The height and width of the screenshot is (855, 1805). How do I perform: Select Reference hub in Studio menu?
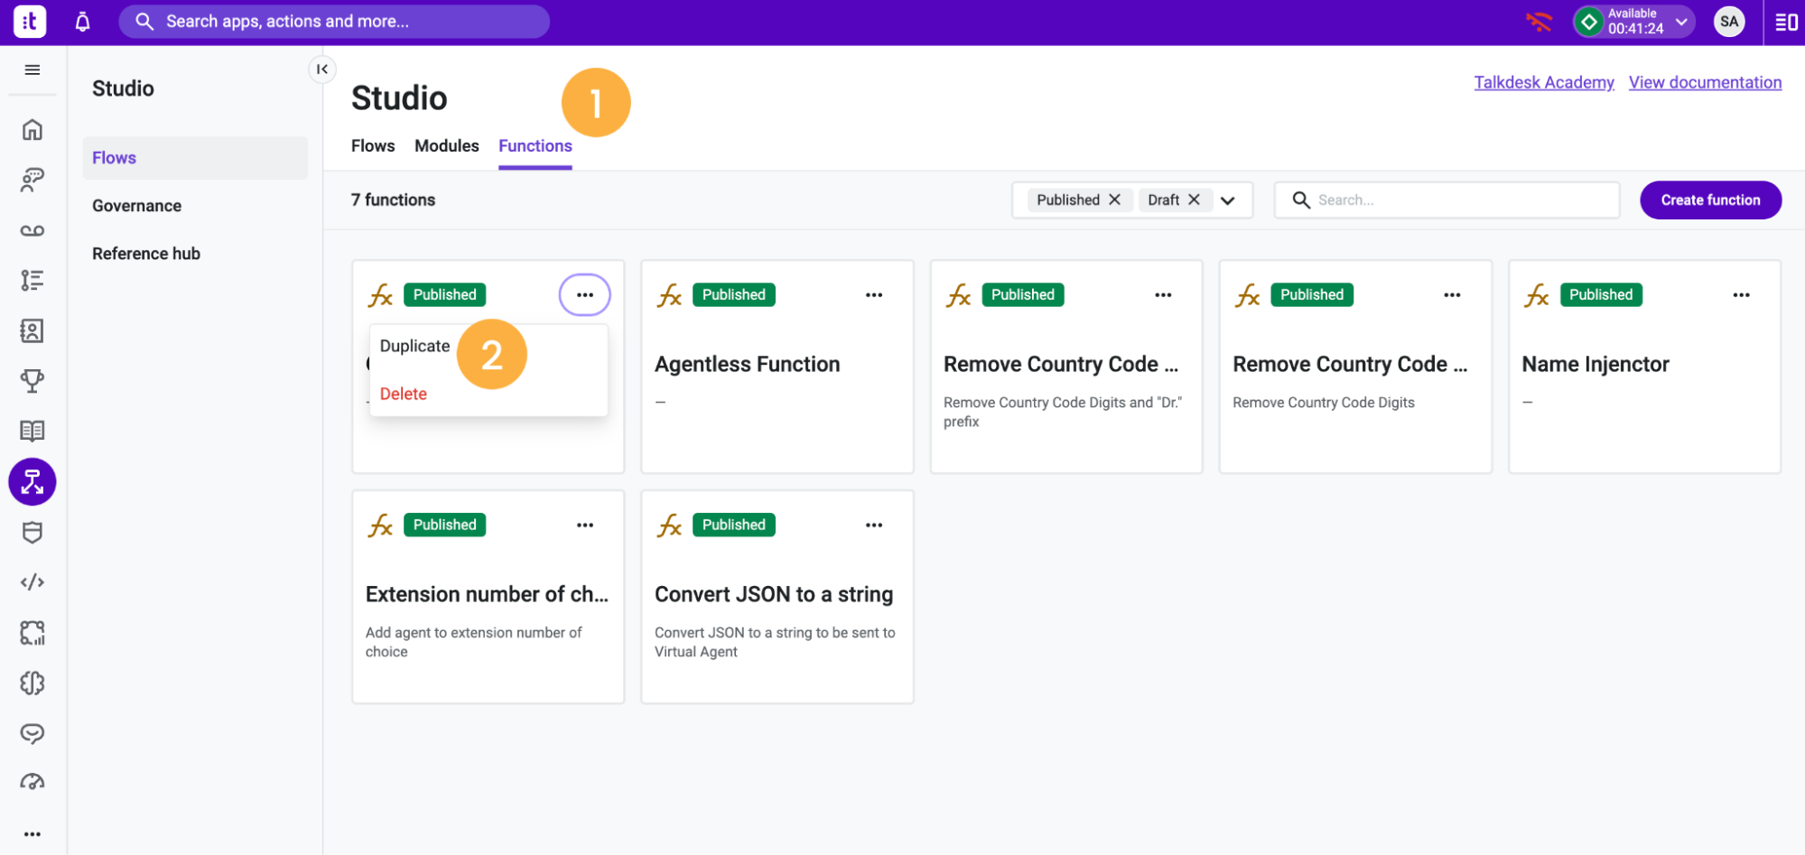click(146, 254)
